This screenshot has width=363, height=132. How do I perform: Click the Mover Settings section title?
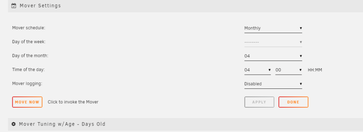coord(40,6)
